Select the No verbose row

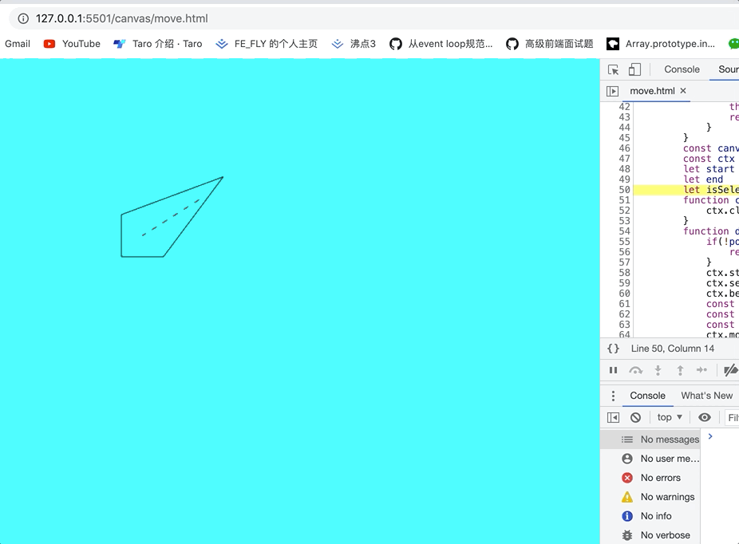pos(650,535)
